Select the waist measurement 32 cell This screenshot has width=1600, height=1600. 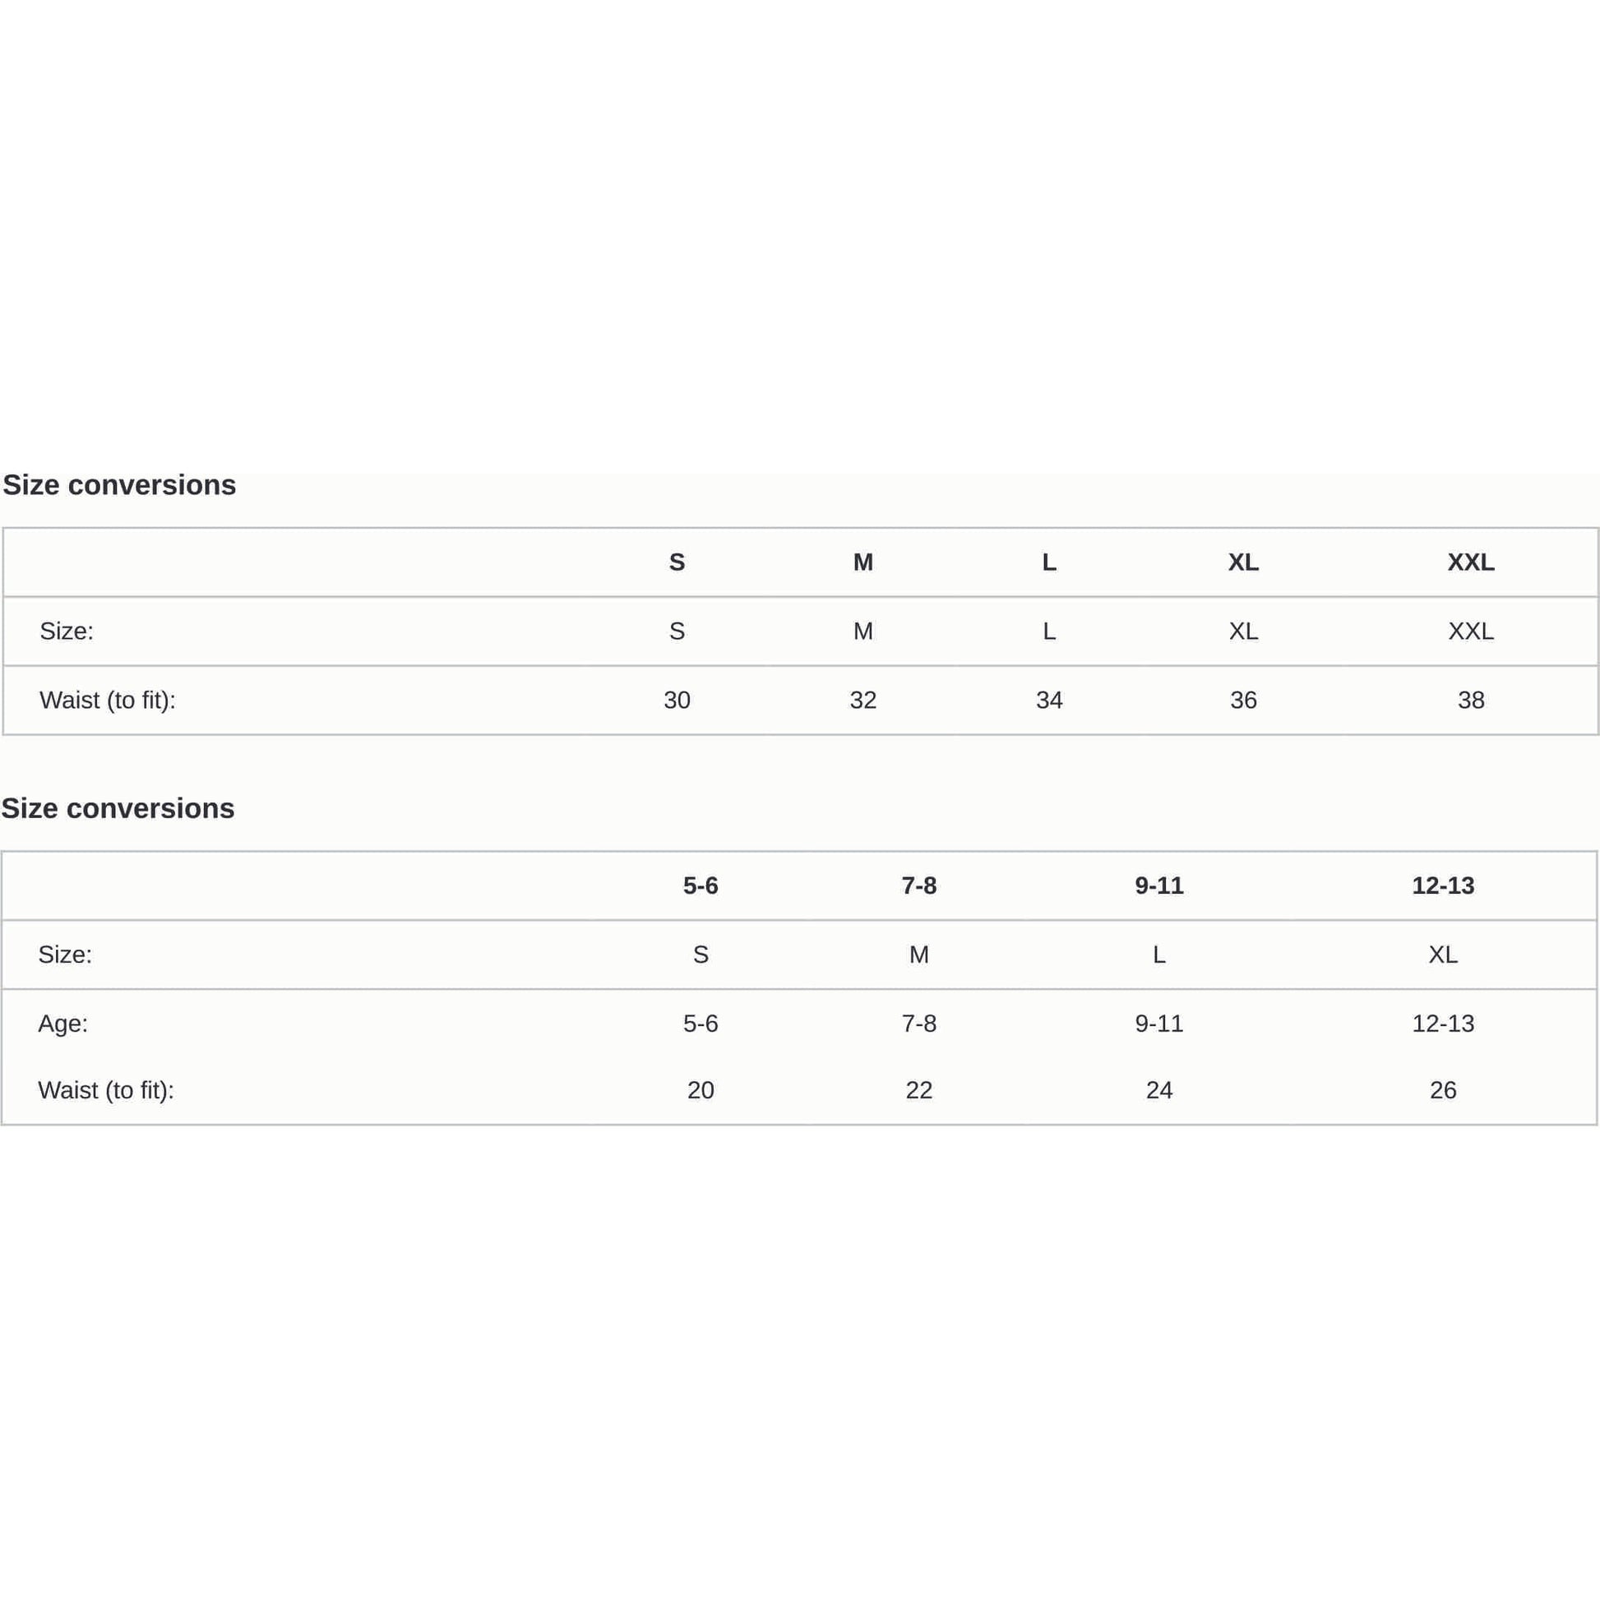(x=863, y=700)
